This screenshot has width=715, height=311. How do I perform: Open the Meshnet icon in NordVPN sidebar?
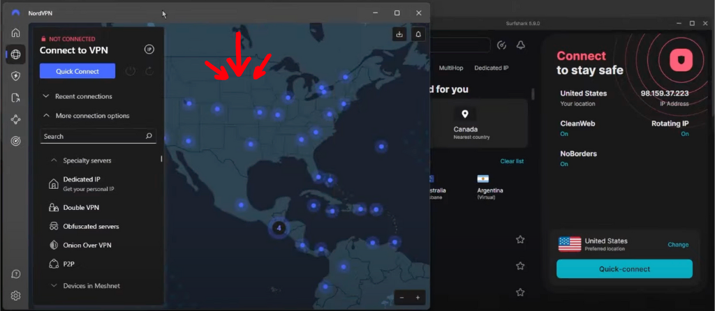(15, 119)
